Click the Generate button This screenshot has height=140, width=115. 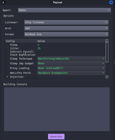56,137
